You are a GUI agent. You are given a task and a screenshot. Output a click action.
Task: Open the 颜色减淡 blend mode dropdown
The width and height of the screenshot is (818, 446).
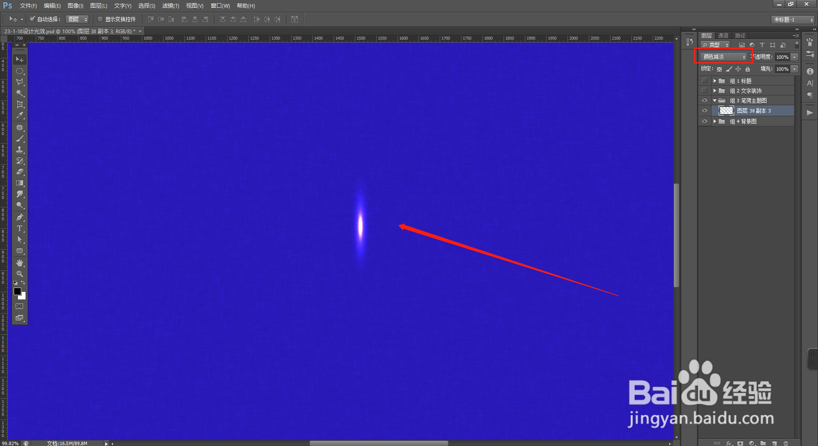[723, 57]
